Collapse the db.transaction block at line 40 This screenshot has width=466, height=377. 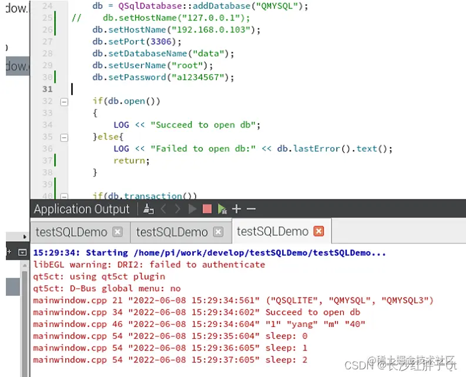pos(64,196)
